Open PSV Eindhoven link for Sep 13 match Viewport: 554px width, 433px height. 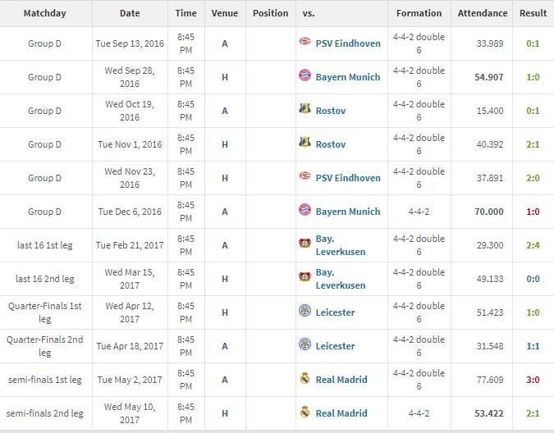tap(348, 43)
